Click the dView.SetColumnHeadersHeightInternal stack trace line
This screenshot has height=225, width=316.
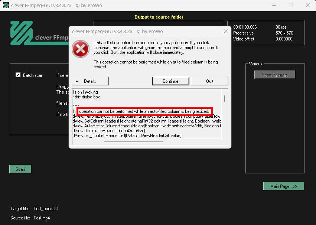[x=147, y=121]
